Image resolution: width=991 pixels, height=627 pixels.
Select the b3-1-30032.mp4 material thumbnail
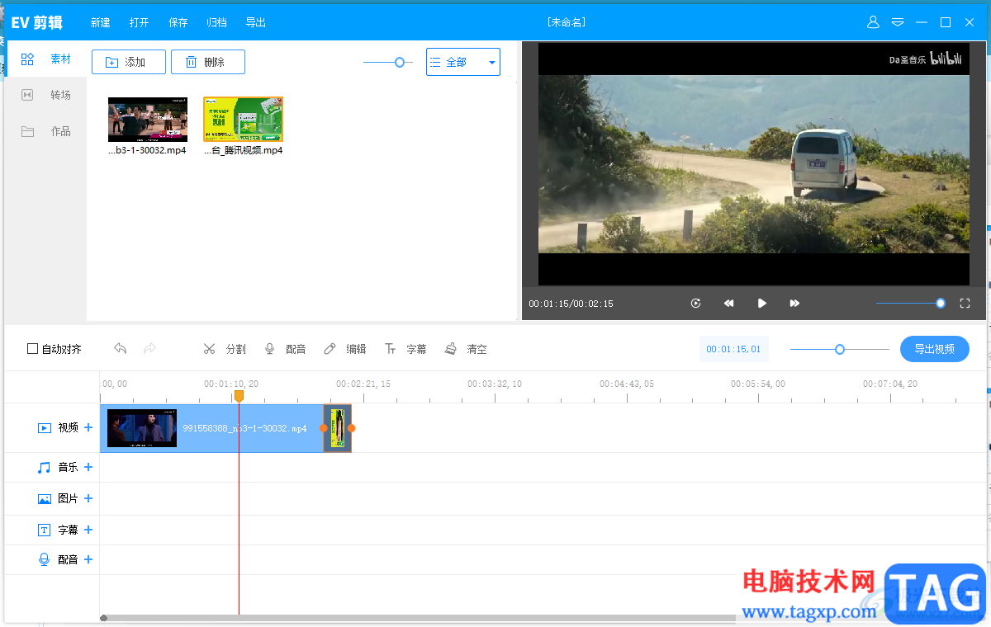click(x=148, y=120)
